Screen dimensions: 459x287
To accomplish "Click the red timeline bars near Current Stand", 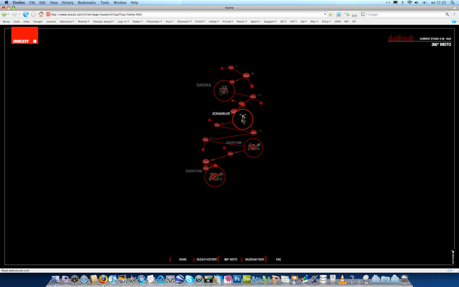I will (401, 38).
